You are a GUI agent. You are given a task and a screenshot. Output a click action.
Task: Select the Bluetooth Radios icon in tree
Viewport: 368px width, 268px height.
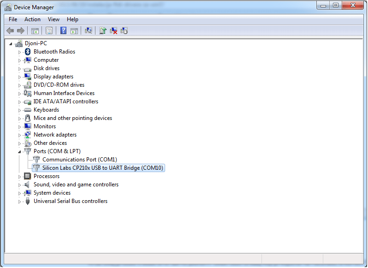pyautogui.click(x=28, y=52)
